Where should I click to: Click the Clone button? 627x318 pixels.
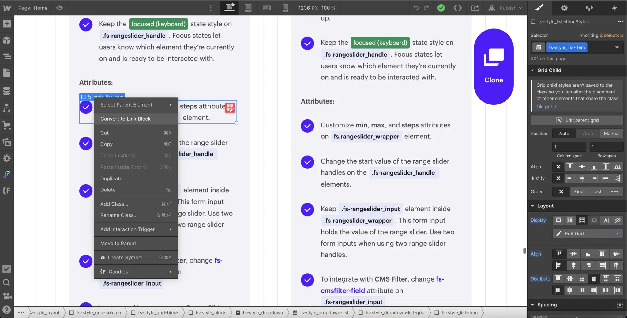coord(494,67)
